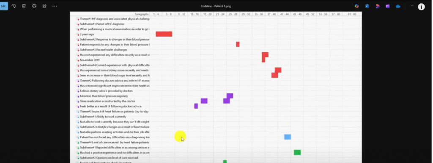The image size is (433, 163).
Task: Click the 'November 2019' code label
Action: (90, 60)
